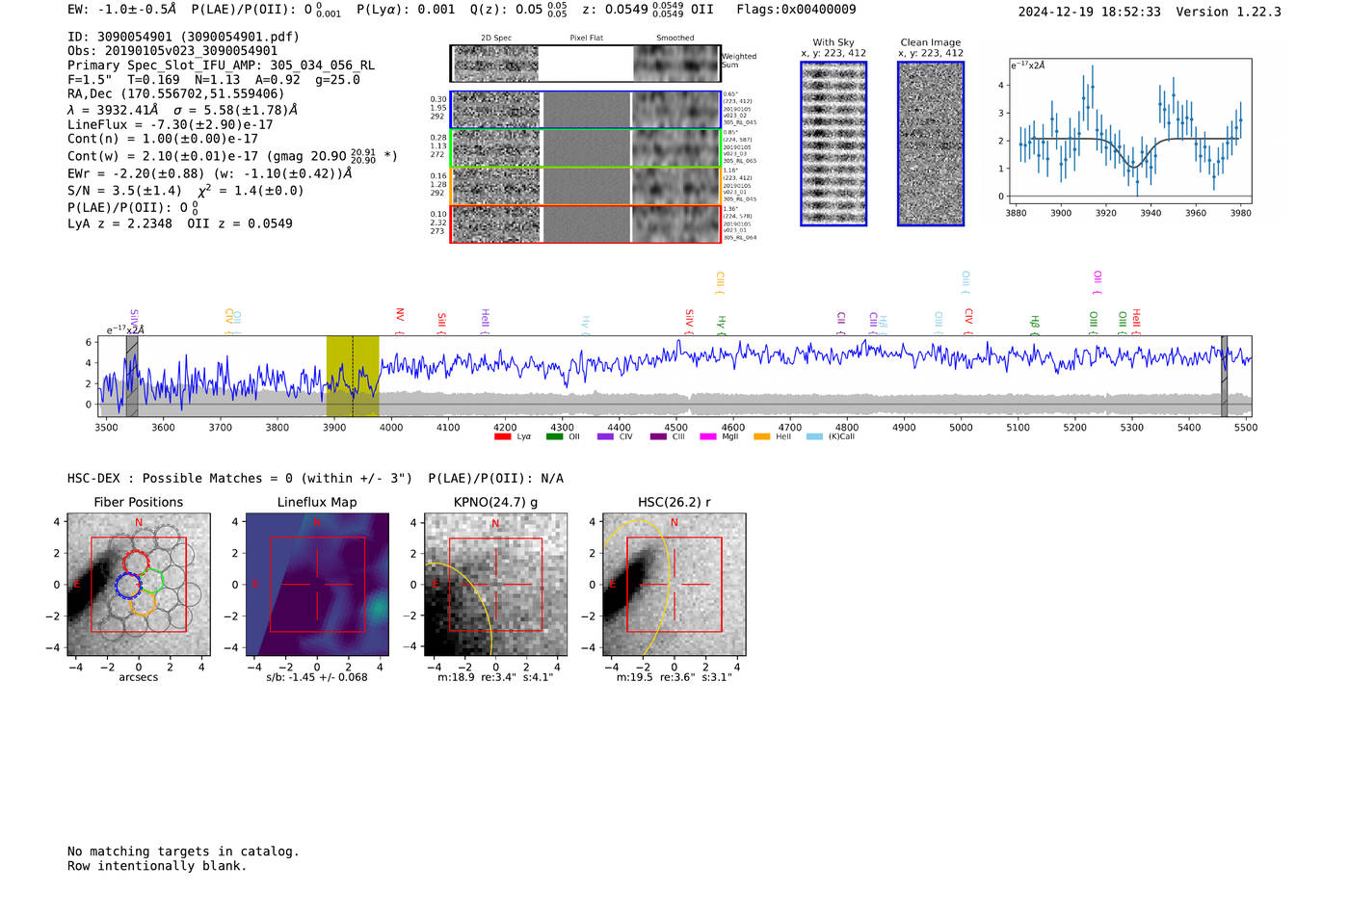Click the OII green legend swatch

tap(554, 437)
